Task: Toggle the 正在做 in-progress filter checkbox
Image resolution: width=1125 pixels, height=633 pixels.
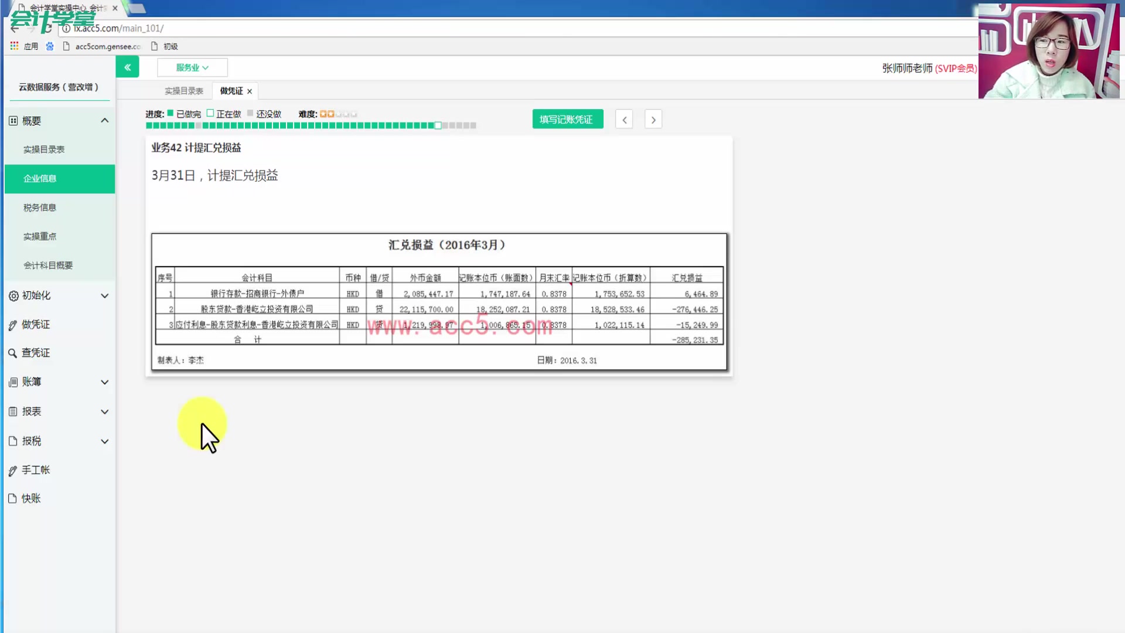Action: click(x=210, y=113)
